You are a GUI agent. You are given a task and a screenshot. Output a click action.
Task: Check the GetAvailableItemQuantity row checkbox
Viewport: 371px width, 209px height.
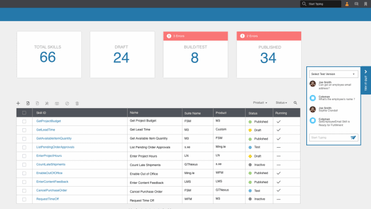click(24, 139)
